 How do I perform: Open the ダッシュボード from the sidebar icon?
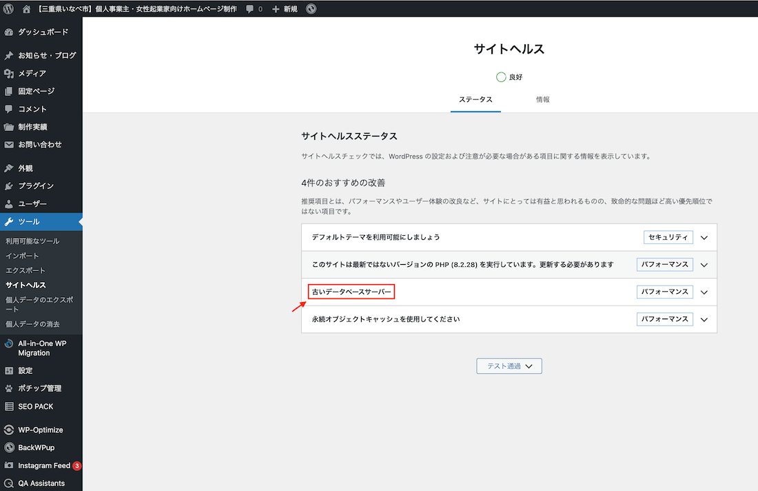tap(8, 31)
